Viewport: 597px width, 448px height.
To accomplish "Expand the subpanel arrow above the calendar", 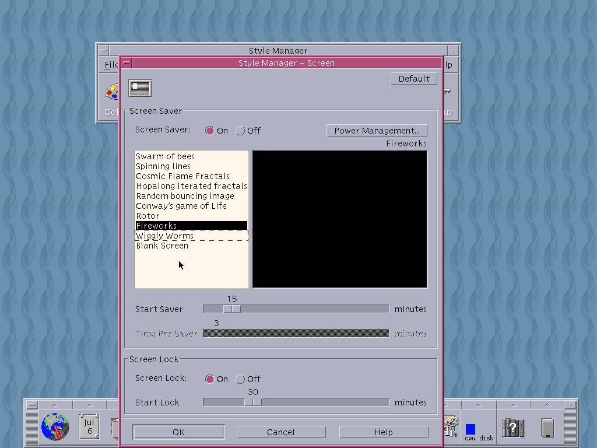I will click(x=90, y=405).
